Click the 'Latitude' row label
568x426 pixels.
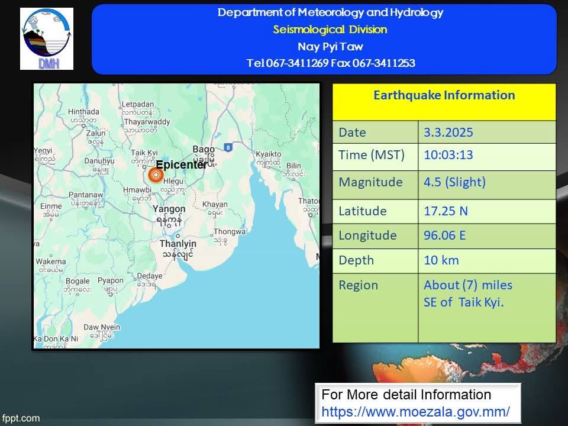(x=363, y=211)
